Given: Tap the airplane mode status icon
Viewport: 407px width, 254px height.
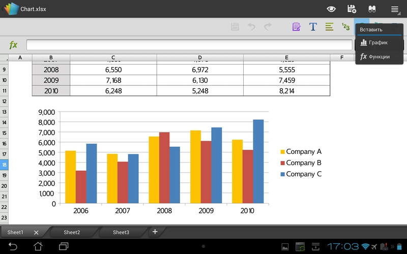Looking at the screenshot, I should [374, 246].
